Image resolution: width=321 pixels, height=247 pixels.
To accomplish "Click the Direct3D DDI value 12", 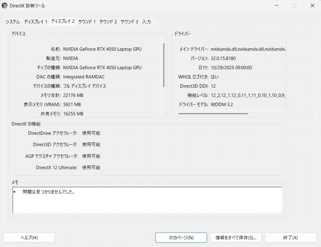I will coord(213,86).
